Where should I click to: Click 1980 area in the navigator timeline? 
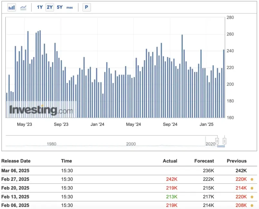[x=51, y=144]
